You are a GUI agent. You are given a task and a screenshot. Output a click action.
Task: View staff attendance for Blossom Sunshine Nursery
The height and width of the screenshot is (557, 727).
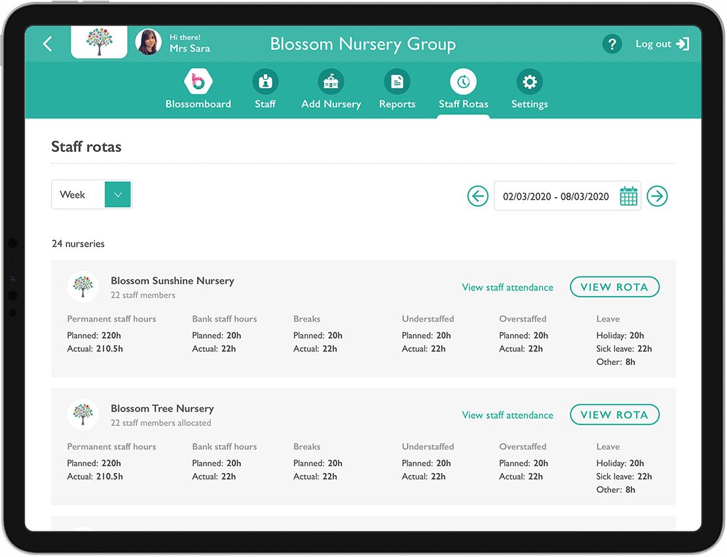(x=507, y=287)
